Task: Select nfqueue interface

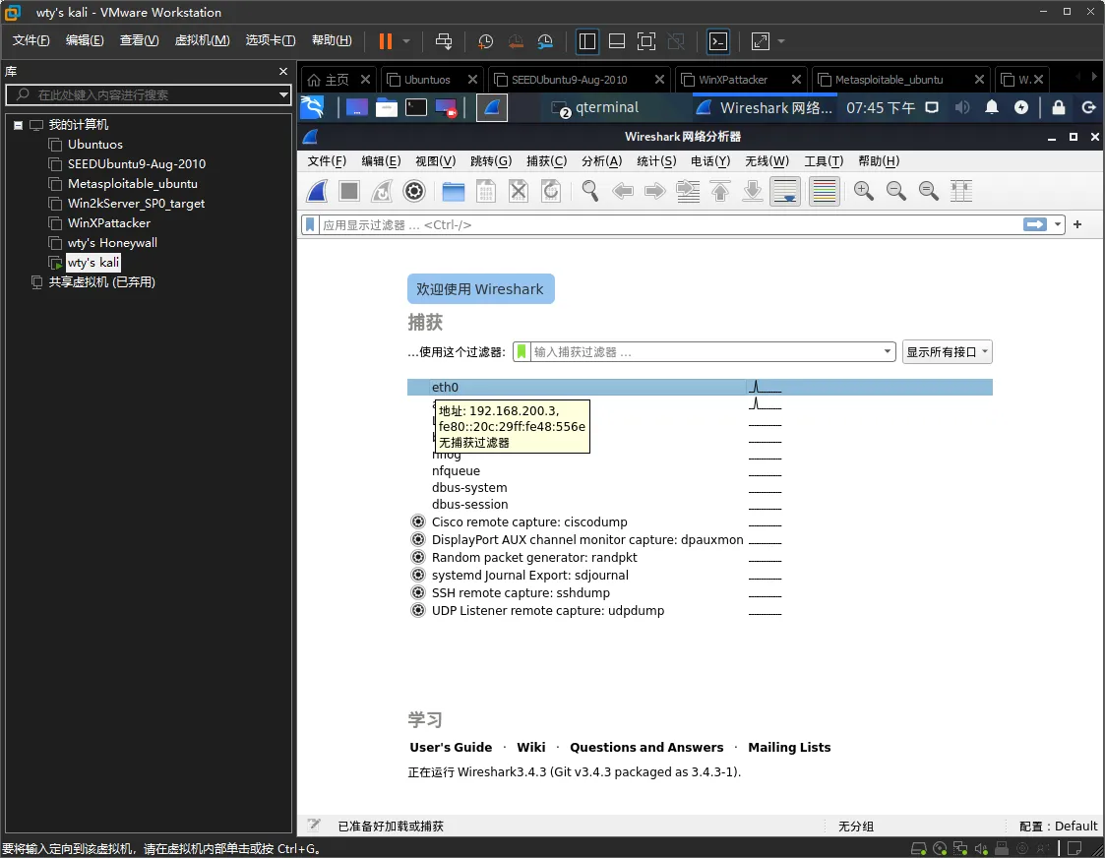Action: (x=456, y=470)
